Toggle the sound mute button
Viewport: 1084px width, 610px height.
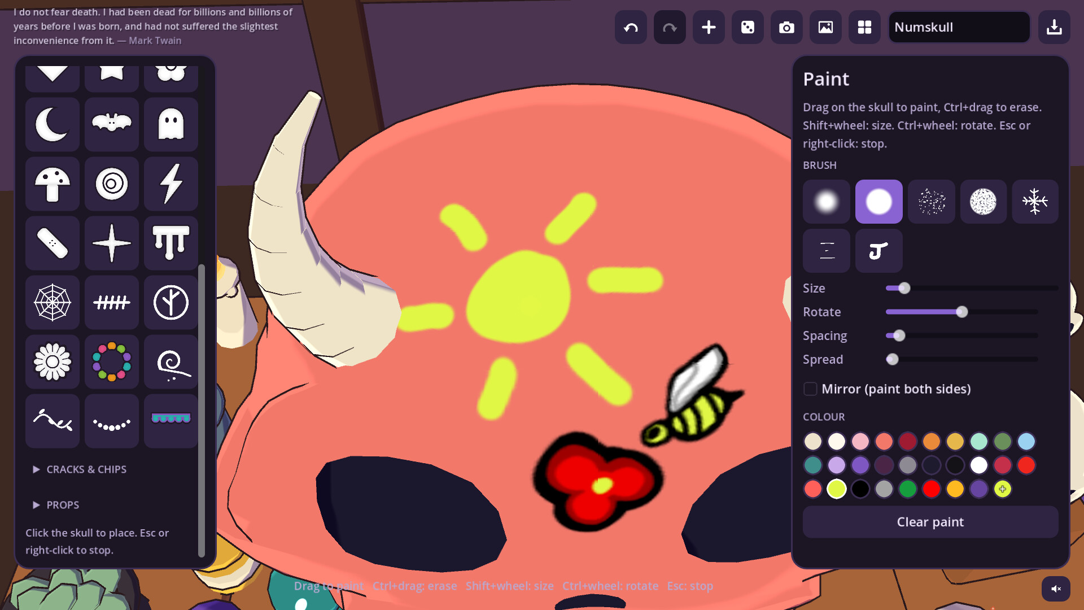click(x=1056, y=589)
